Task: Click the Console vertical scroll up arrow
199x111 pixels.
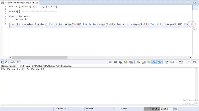Action: coord(196,69)
